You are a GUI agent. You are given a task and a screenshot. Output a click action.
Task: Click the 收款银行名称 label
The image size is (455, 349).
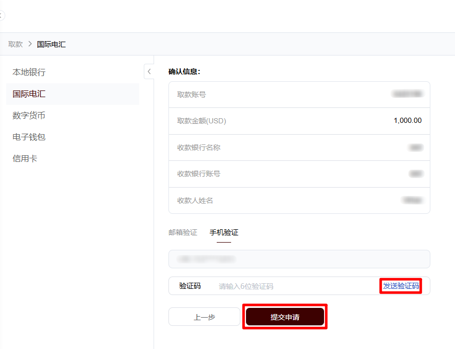(x=199, y=148)
